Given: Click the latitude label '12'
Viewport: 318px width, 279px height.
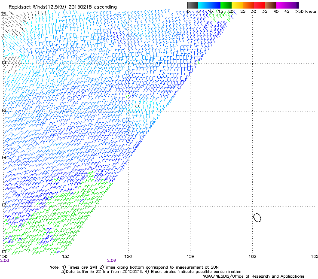Looking at the screenshot, I should tap(3, 205).
